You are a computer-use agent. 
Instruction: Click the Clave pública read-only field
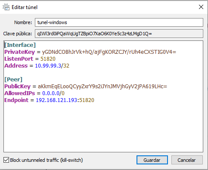pyautogui.click(x=119, y=34)
